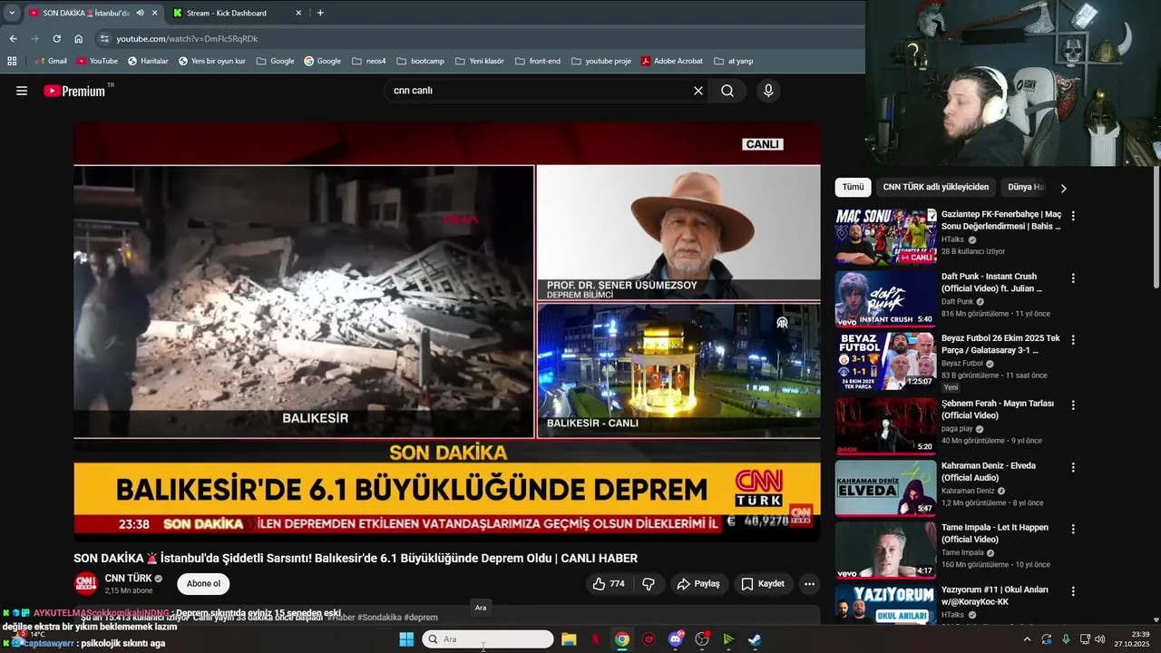This screenshot has width=1161, height=653.
Task: Click the CNN Türk live video player
Action: tap(447, 332)
